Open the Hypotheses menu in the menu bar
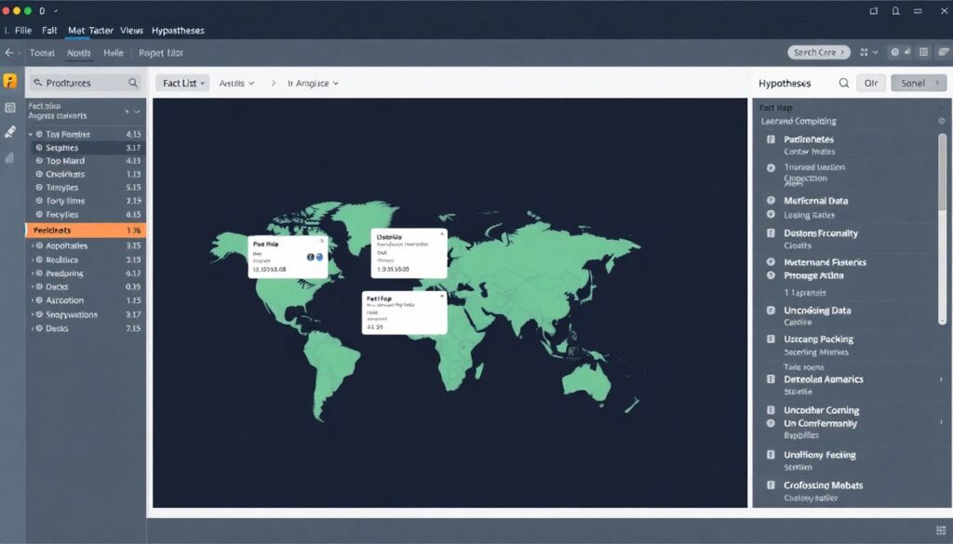This screenshot has height=544, width=953. [x=178, y=30]
